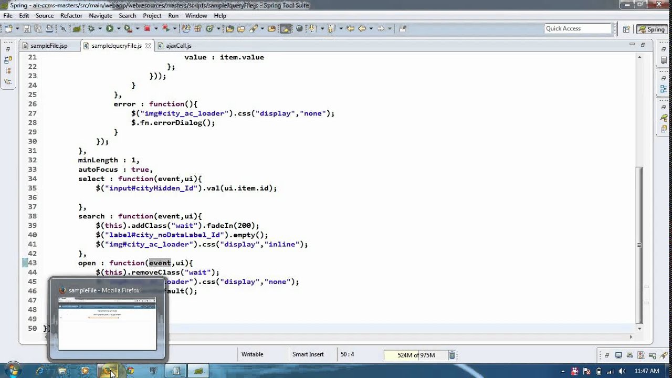Click the Smart Insert status text
This screenshot has width=672, height=378.
[308, 354]
